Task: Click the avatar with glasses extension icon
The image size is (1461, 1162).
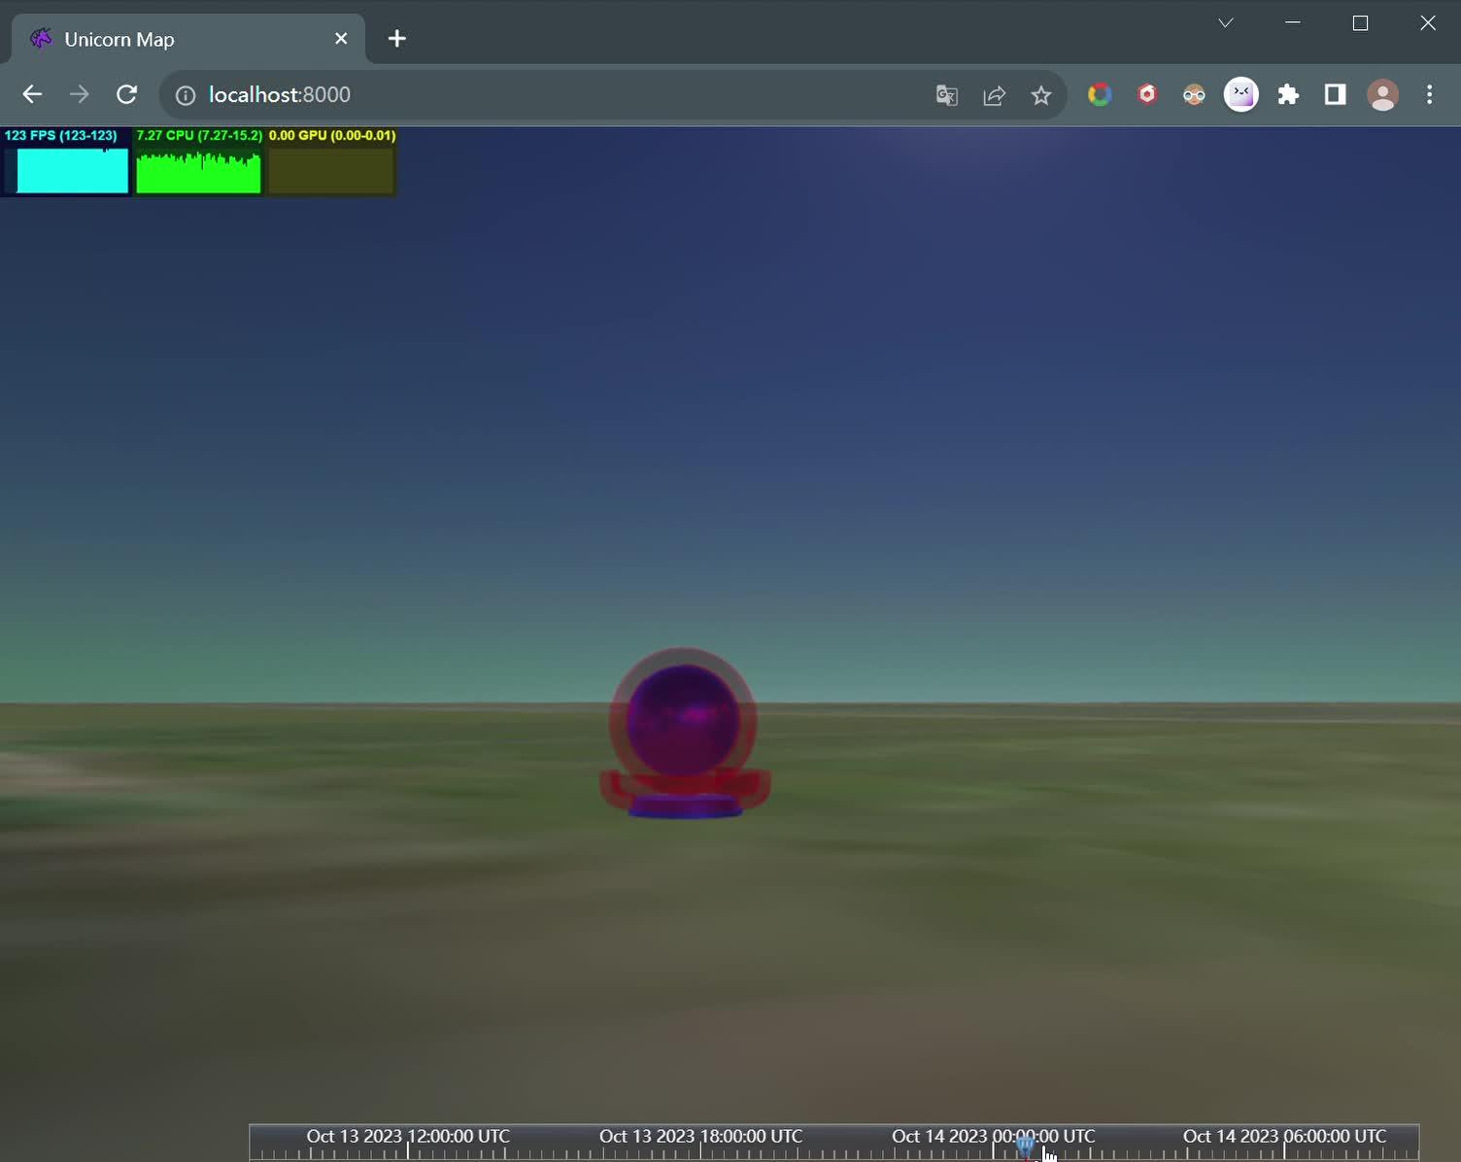Action: point(1194,94)
